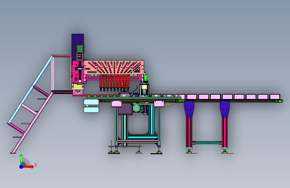The height and width of the screenshot is (188, 290).
Task: Select the rightmost pink box on the conveyor
Action: point(275,97)
